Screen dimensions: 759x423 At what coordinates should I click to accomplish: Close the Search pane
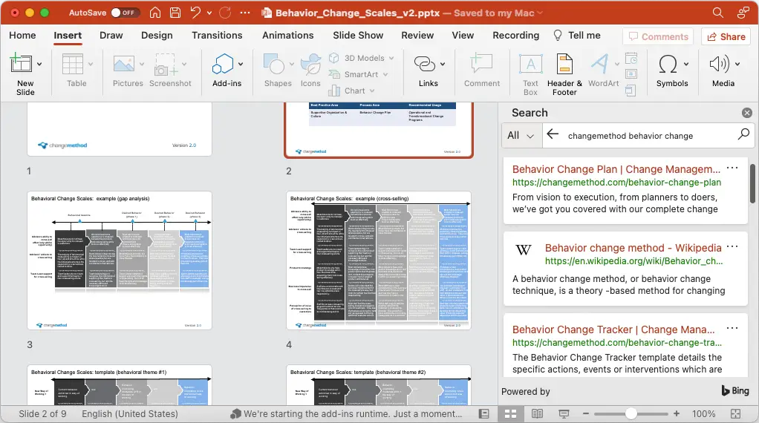(x=747, y=113)
